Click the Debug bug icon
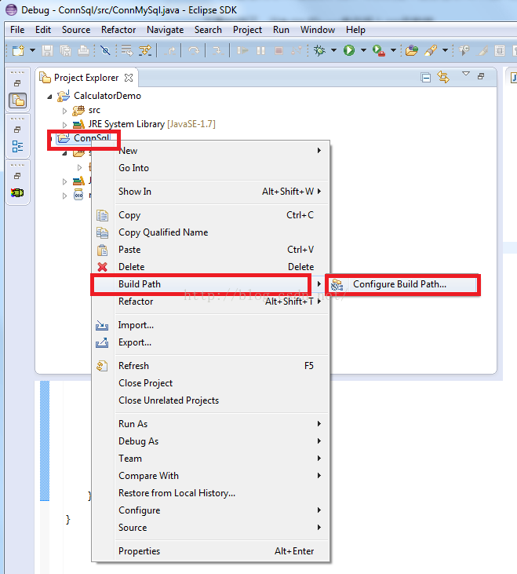517x574 pixels. pos(319,50)
